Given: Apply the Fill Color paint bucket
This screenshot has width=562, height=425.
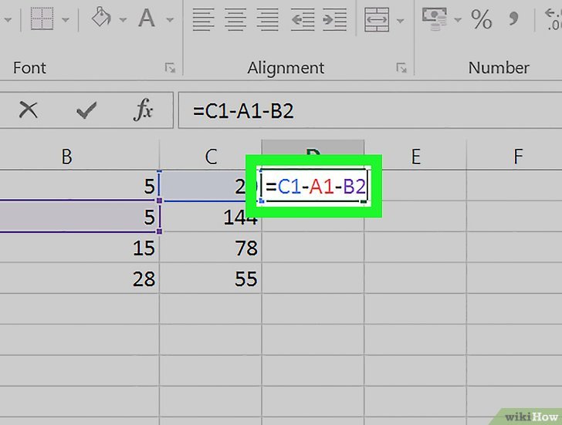Looking at the screenshot, I should [x=101, y=18].
